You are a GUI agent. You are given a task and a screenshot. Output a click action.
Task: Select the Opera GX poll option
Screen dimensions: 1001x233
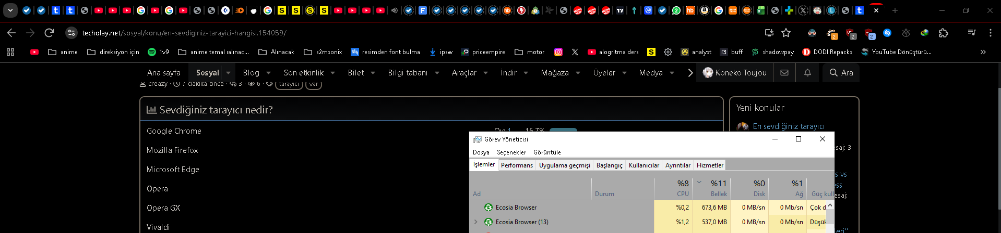tap(163, 208)
